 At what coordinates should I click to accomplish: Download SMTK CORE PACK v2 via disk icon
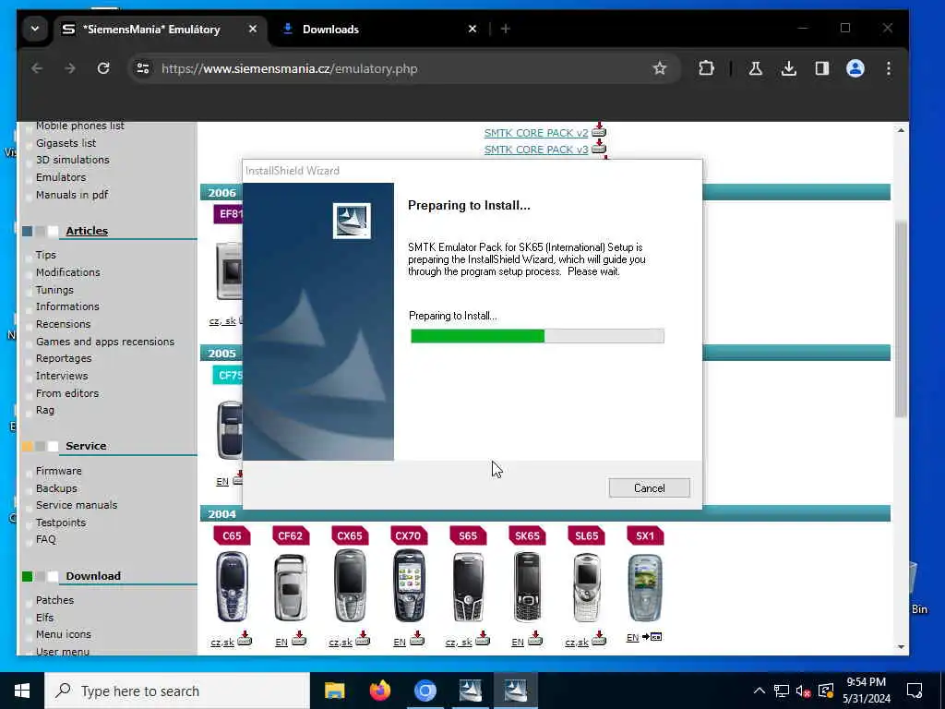coord(598,130)
